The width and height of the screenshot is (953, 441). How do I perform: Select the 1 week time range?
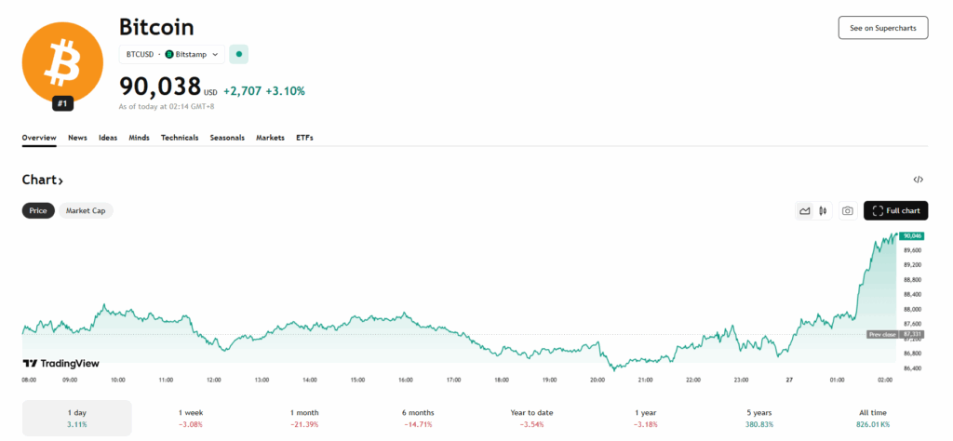tap(193, 418)
